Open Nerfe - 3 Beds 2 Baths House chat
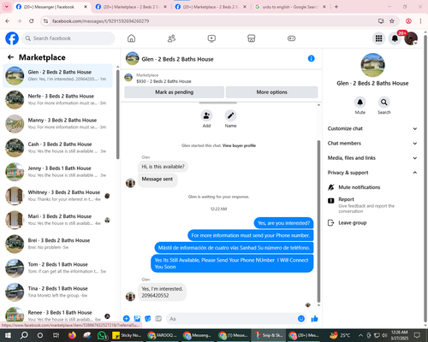428x342 pixels. tap(57, 100)
